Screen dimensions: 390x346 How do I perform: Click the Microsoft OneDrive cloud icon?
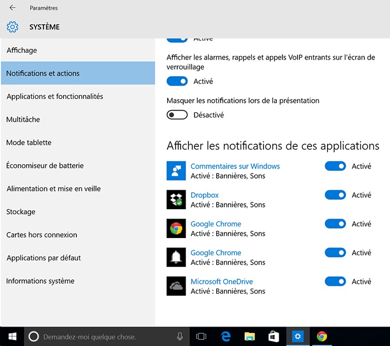(176, 286)
